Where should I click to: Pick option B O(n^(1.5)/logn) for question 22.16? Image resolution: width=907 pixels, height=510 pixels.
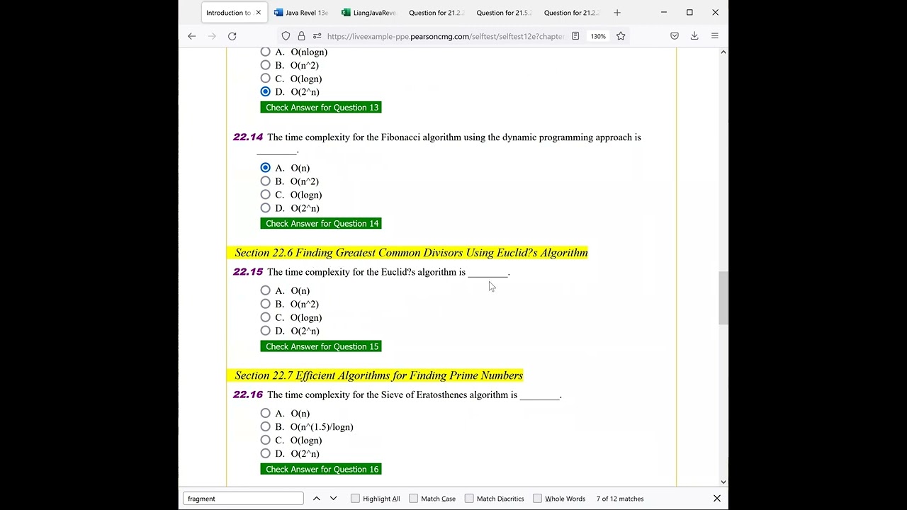tap(265, 426)
